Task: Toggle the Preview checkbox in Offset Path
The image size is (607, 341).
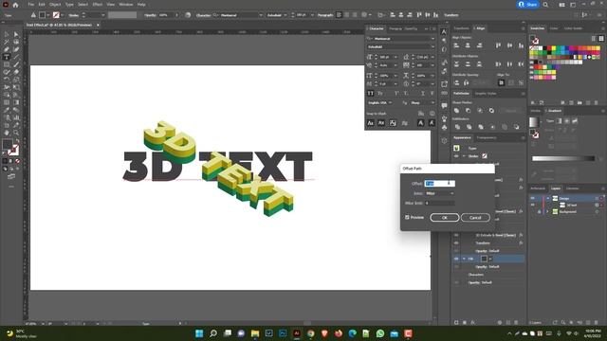Action: tap(407, 217)
